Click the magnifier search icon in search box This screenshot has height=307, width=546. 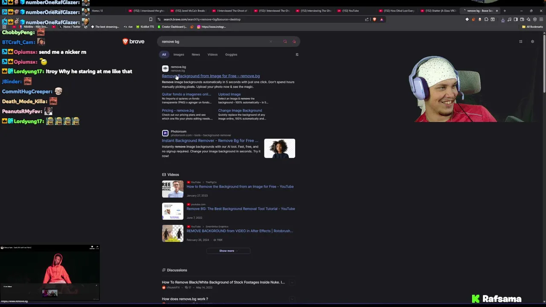pyautogui.click(x=285, y=41)
